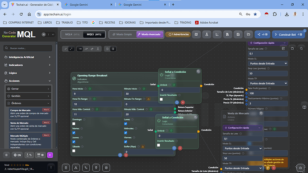The height and width of the screenshot is (173, 308).
Task: Collapse Acciones category
Action: pos(28,81)
